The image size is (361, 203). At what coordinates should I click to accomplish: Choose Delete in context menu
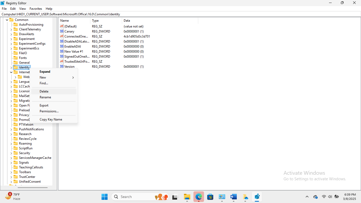point(54,91)
